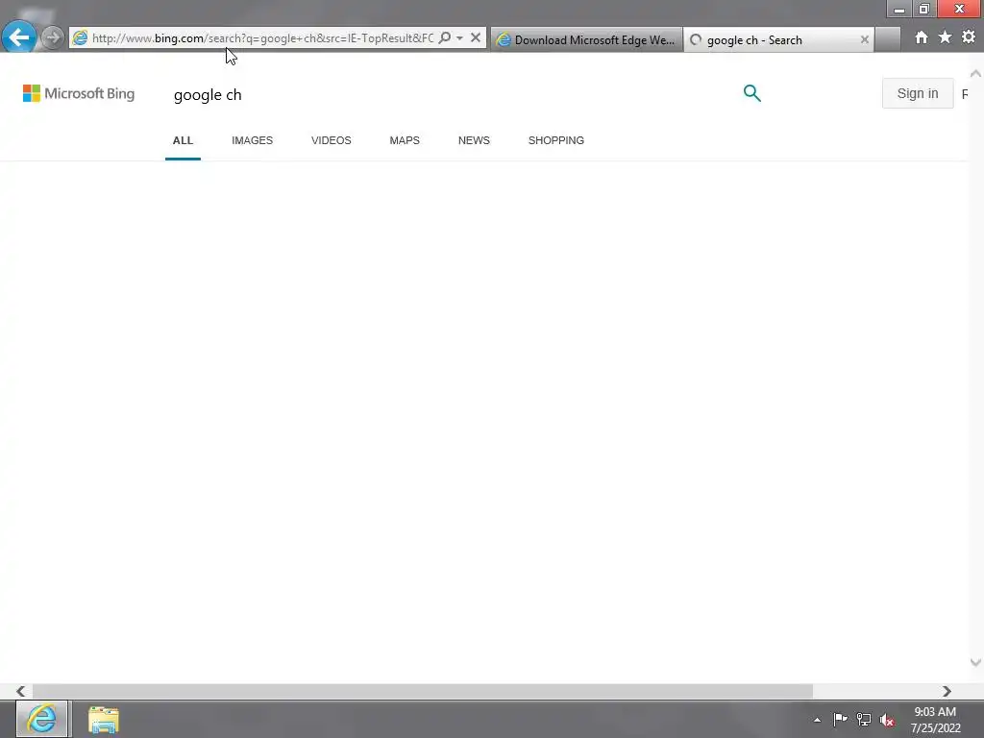This screenshot has width=984, height=738.
Task: Open a new blank tab button
Action: coord(887,39)
